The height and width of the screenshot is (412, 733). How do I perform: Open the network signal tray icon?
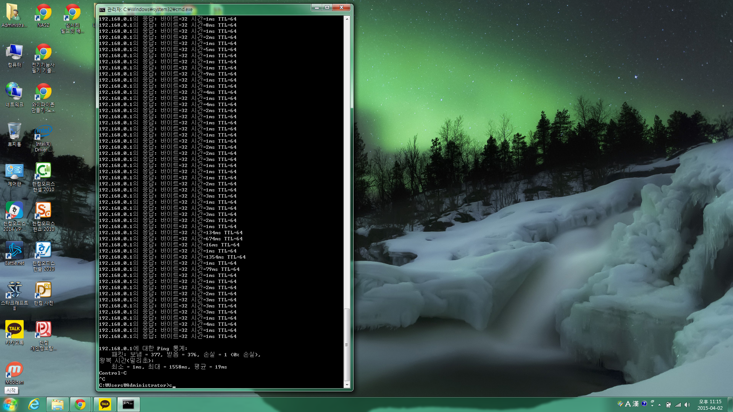click(x=678, y=405)
